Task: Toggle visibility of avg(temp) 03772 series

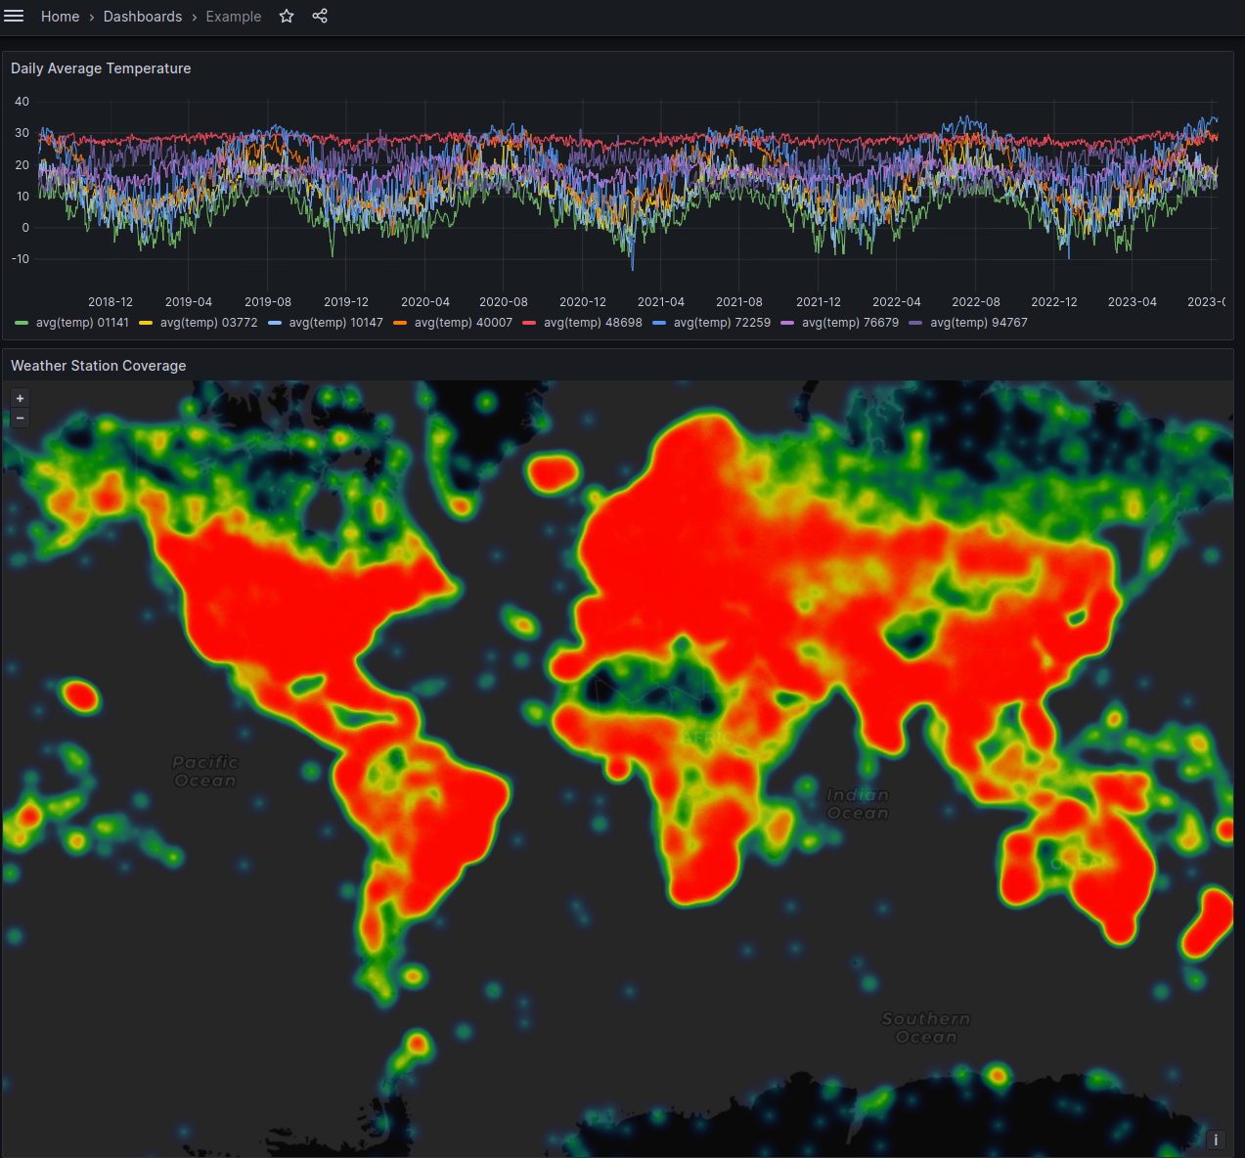Action: click(209, 322)
